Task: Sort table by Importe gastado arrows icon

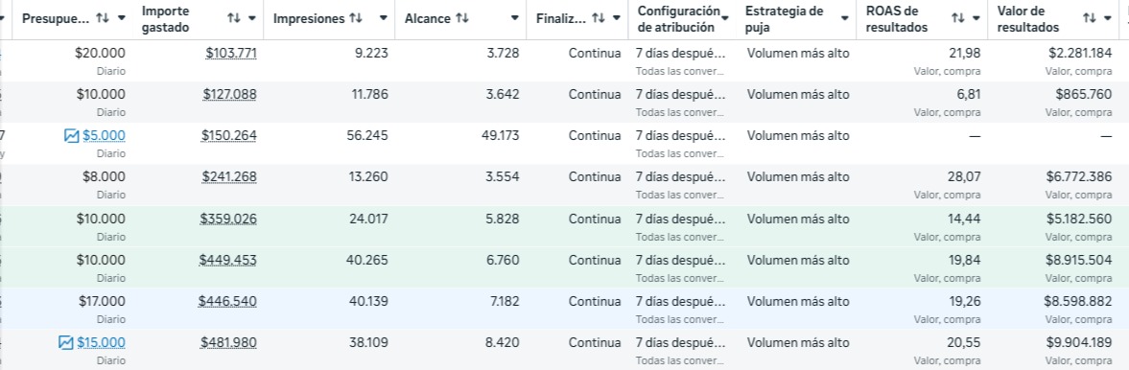Action: pos(233,18)
